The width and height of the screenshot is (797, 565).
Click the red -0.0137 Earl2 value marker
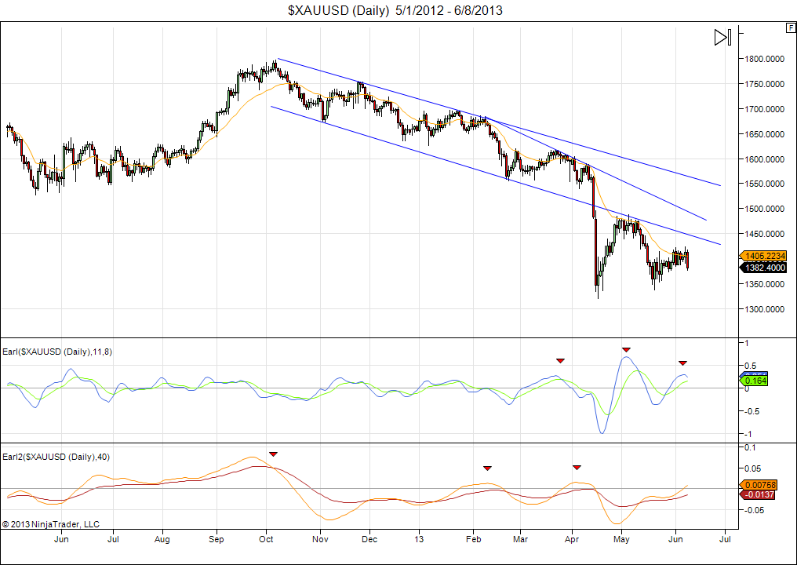758,494
